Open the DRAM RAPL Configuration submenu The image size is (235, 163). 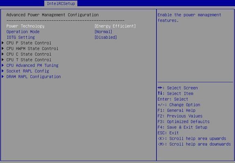[x=34, y=77]
